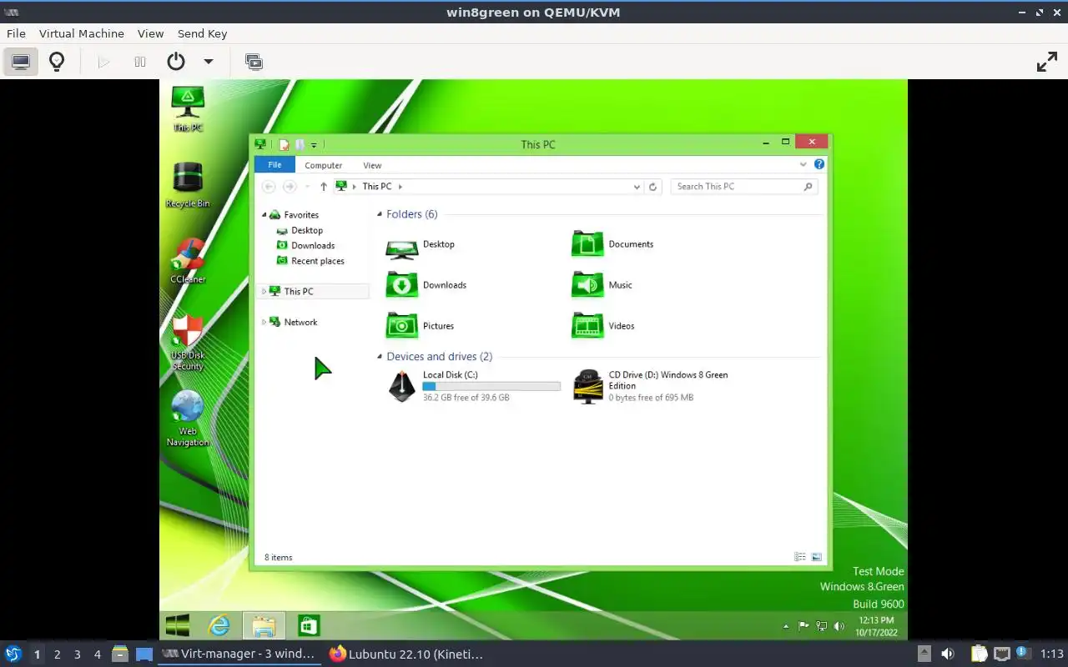
Task: Click the search magnifier icon
Action: tap(808, 187)
